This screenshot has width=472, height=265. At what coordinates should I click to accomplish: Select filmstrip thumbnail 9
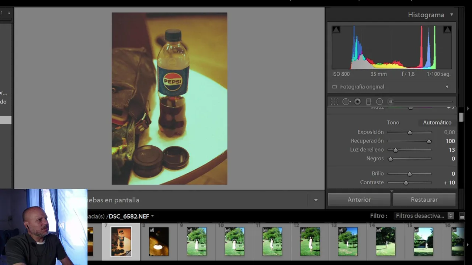coord(197,241)
